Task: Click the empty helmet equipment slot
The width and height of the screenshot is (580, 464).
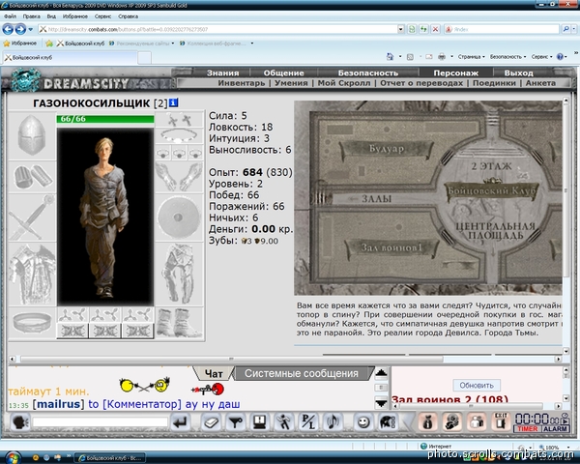Action: (x=32, y=135)
